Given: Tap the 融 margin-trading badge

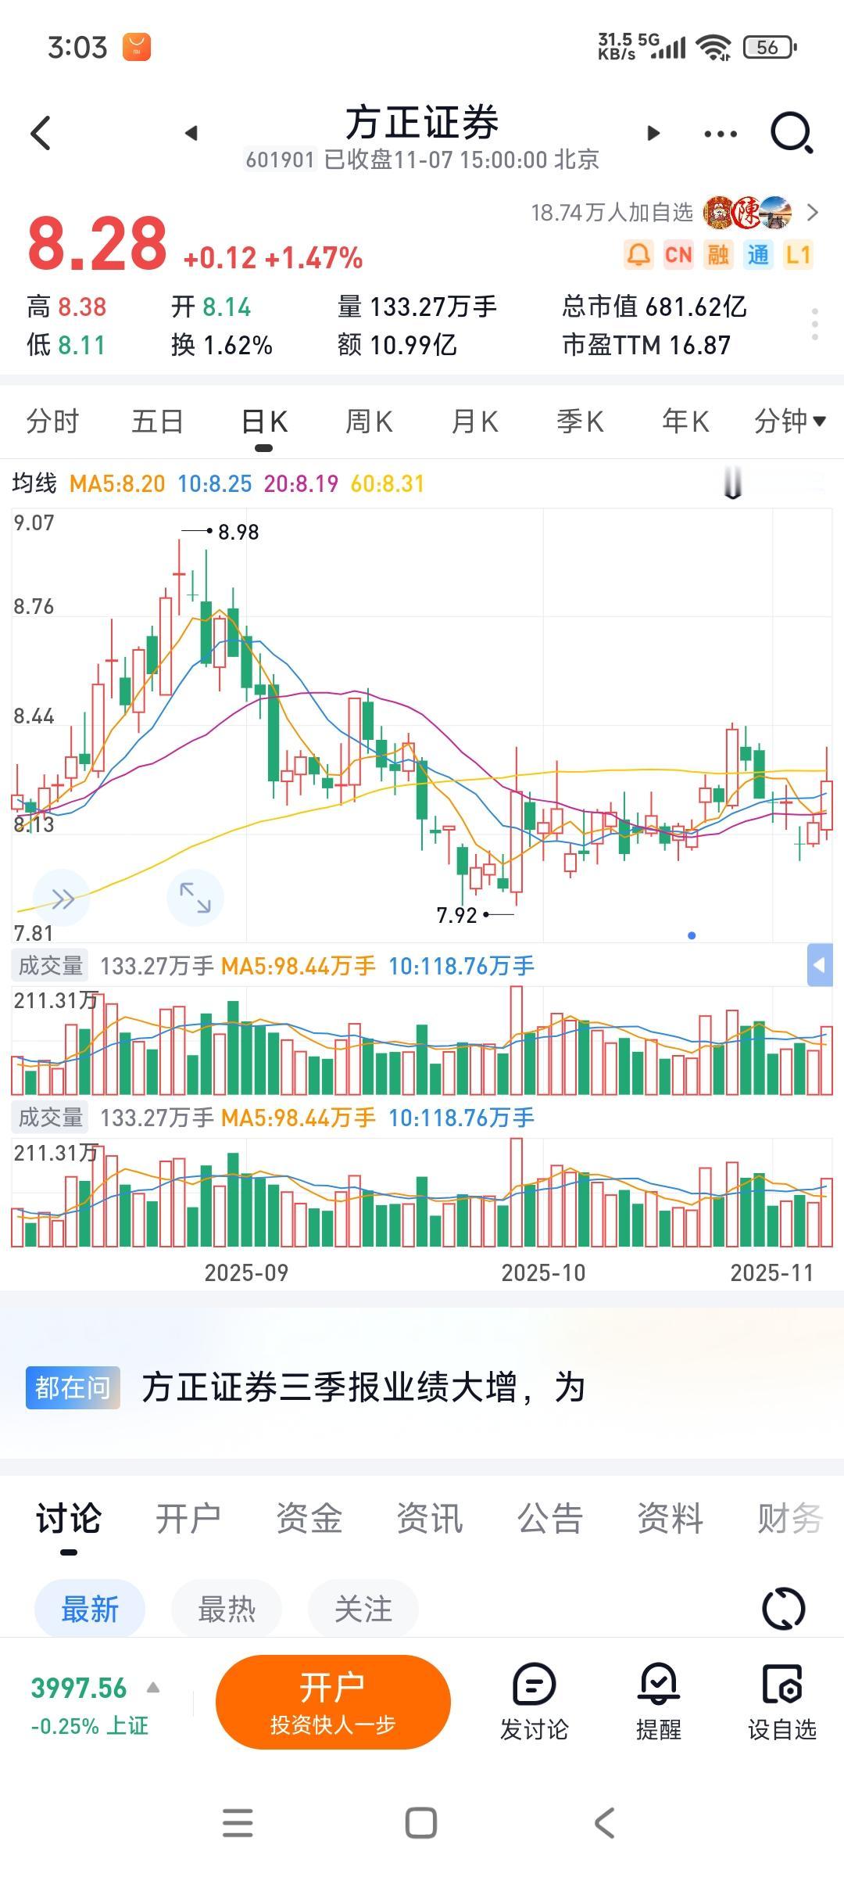Looking at the screenshot, I should [x=718, y=255].
